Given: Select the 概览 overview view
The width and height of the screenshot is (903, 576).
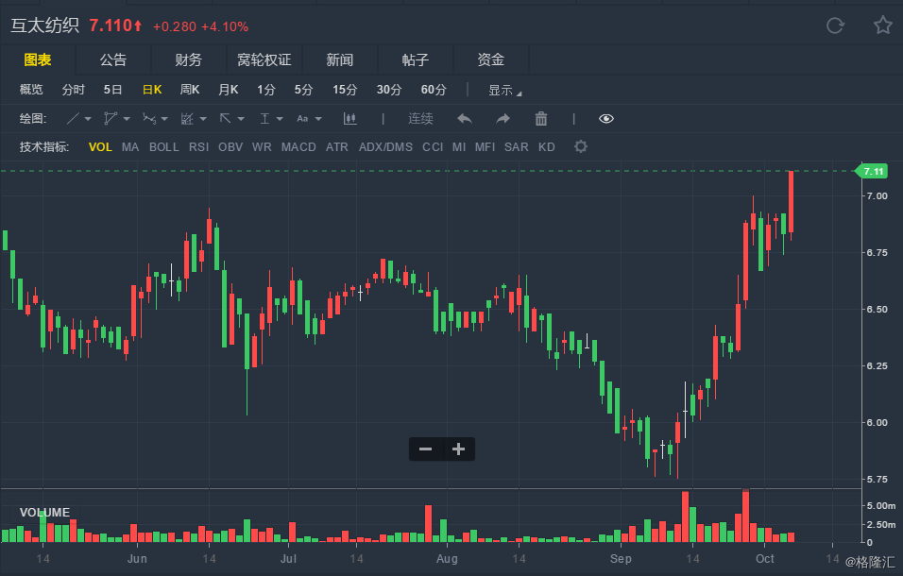Looking at the screenshot, I should (31, 90).
